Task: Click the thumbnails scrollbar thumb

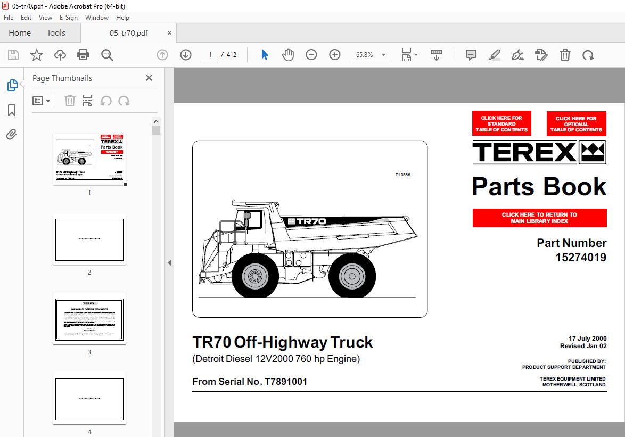Action: pos(157,130)
